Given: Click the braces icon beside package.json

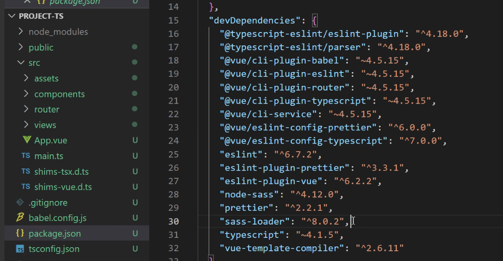Looking at the screenshot, I should click(20, 233).
